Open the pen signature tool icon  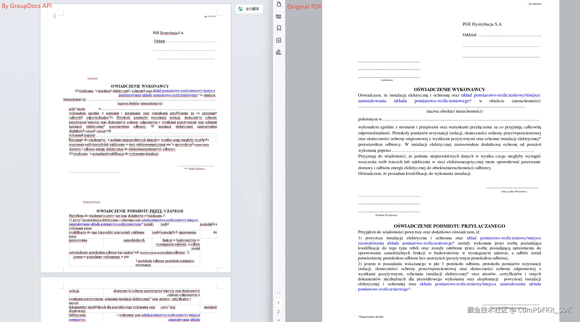pyautogui.click(x=279, y=52)
